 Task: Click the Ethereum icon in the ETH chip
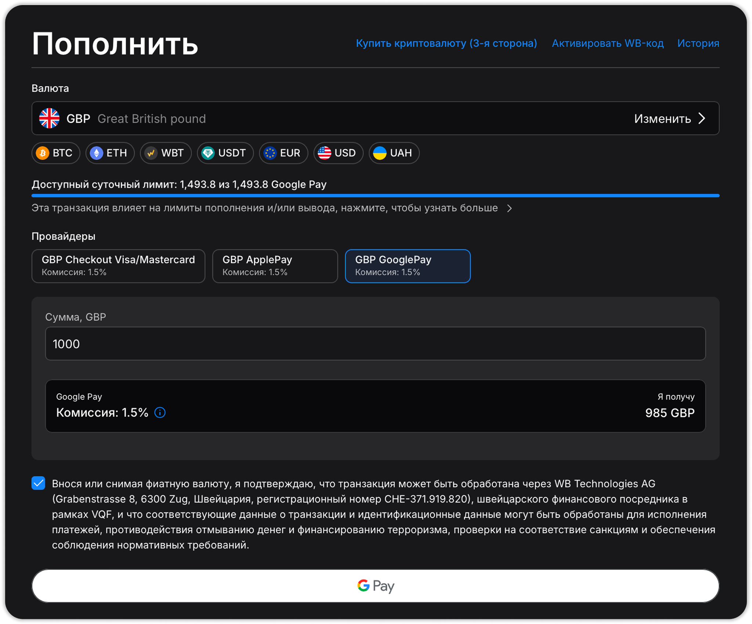(97, 153)
